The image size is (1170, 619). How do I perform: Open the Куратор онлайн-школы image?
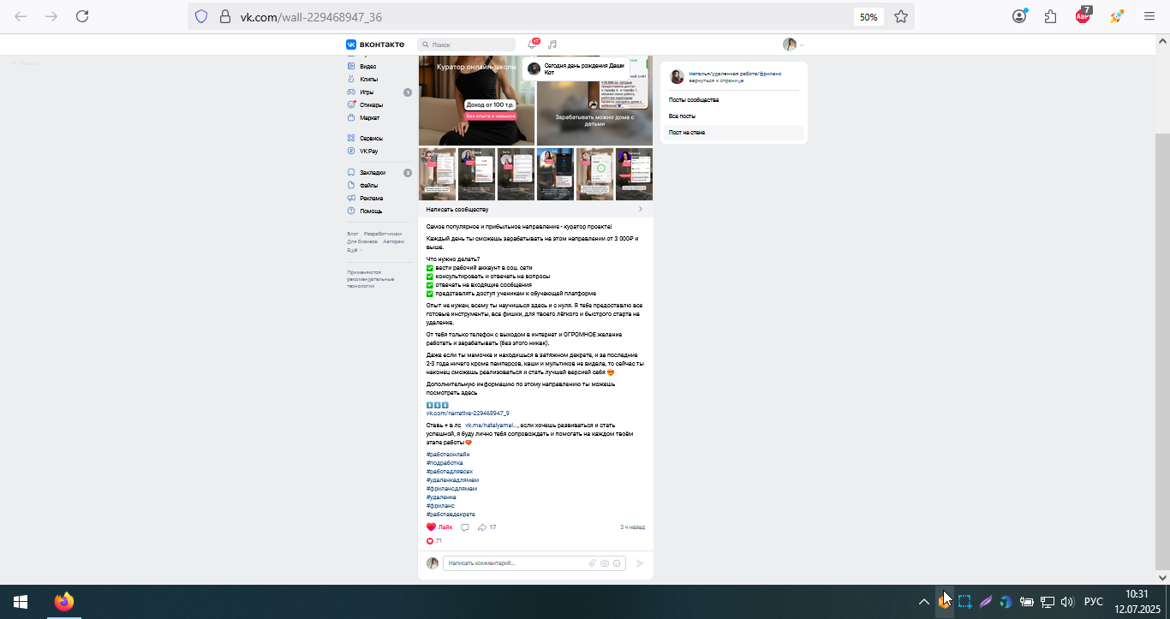tap(476, 100)
